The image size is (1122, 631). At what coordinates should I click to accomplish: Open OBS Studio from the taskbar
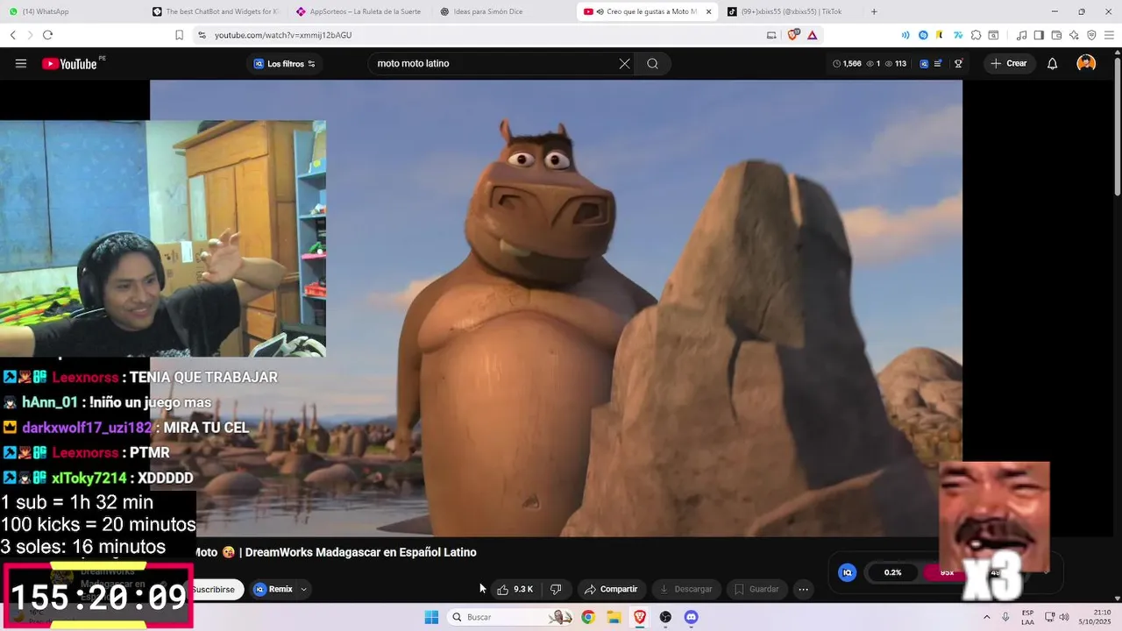pyautogui.click(x=665, y=617)
